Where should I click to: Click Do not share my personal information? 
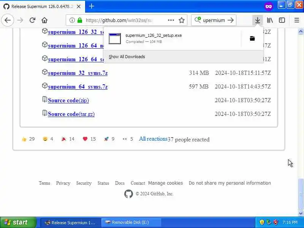230,183
